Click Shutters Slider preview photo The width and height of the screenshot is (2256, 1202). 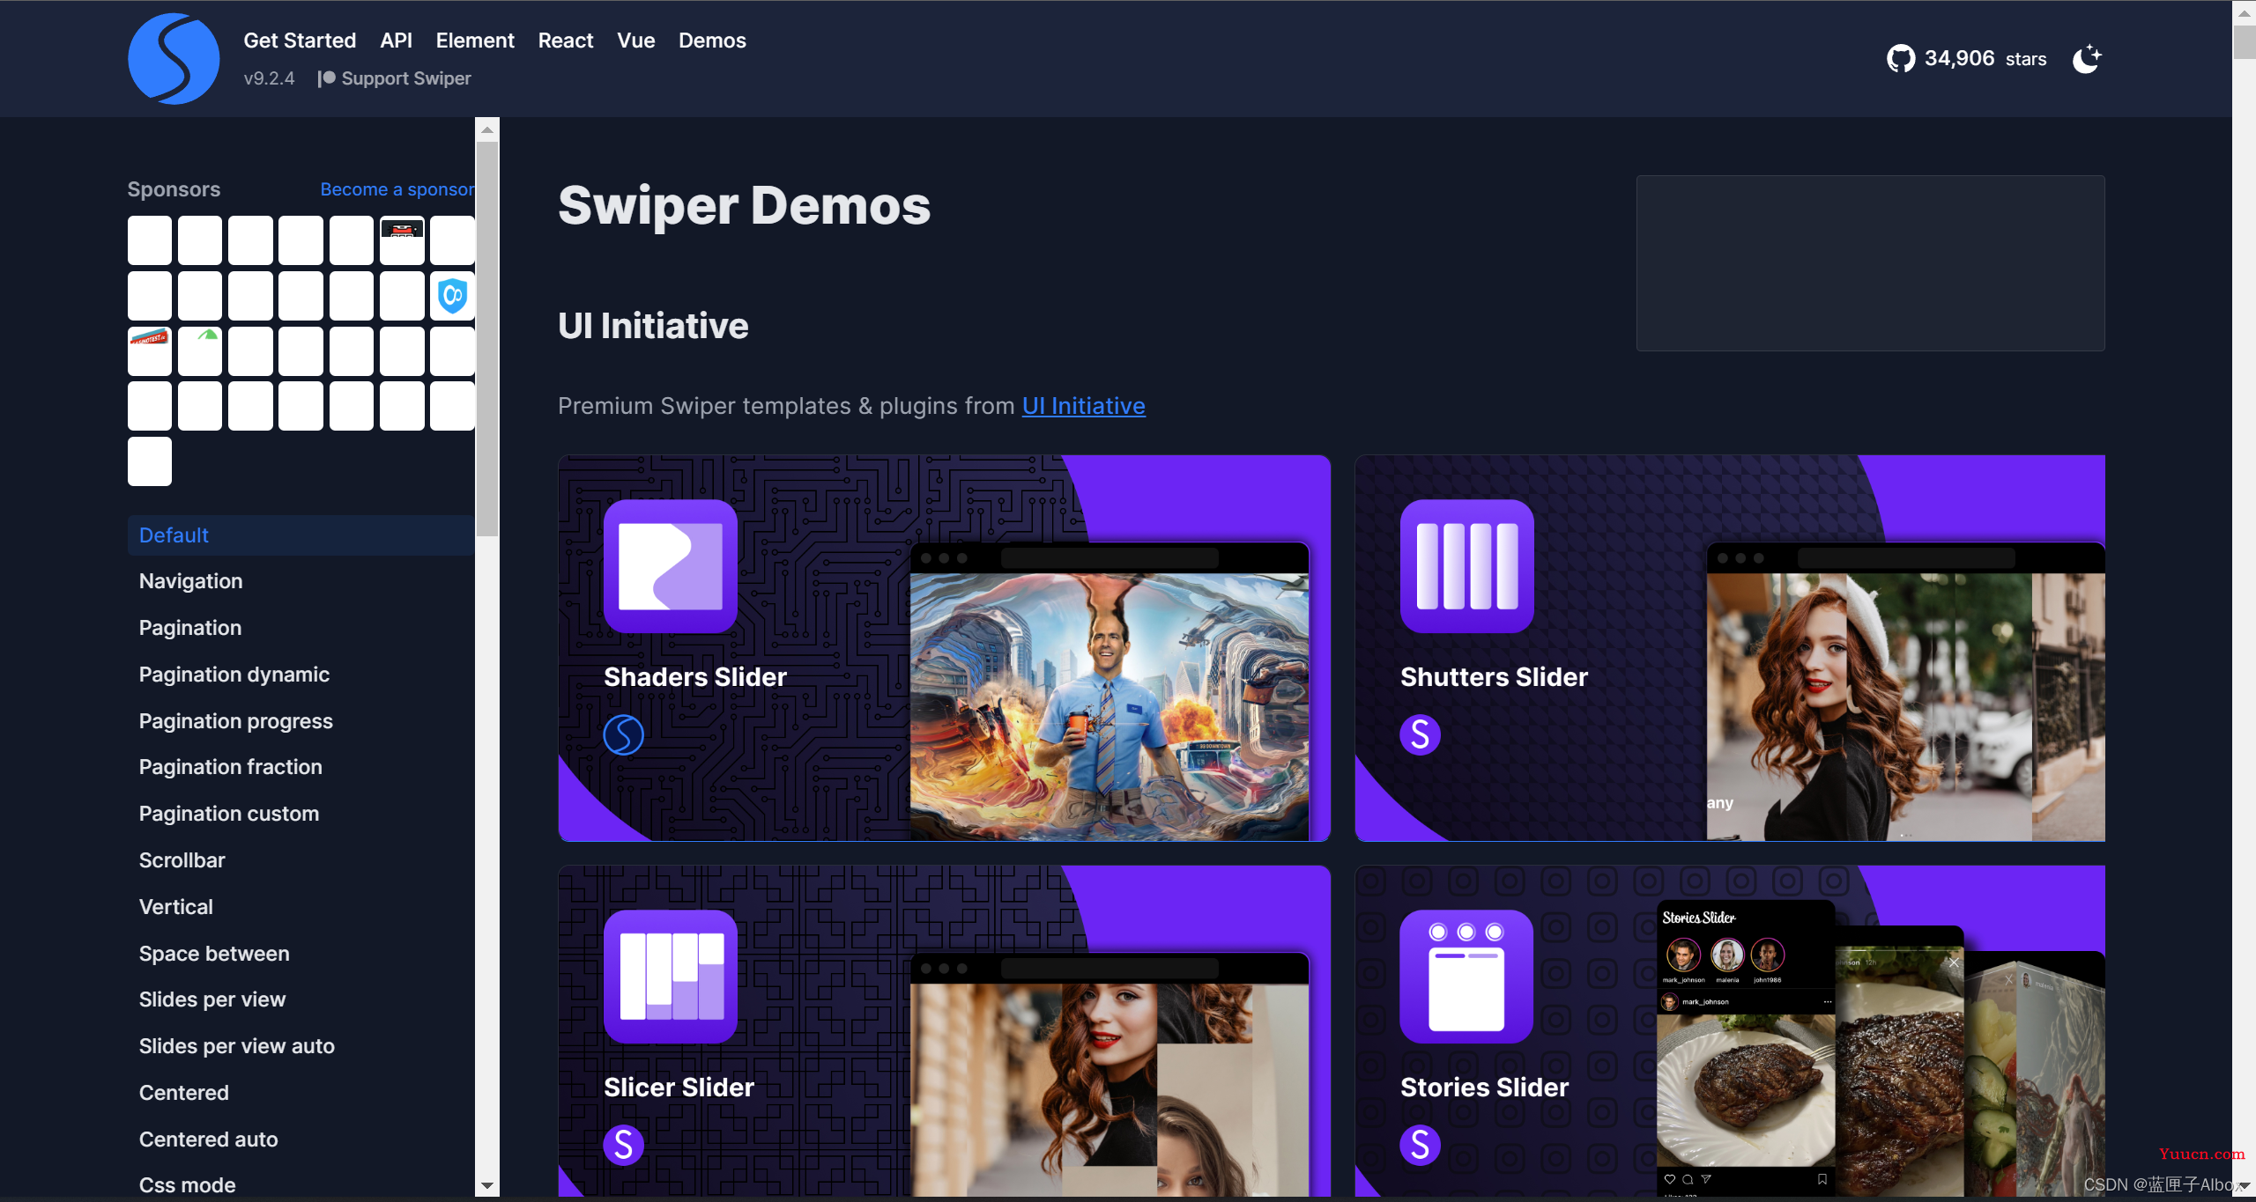point(1905,706)
